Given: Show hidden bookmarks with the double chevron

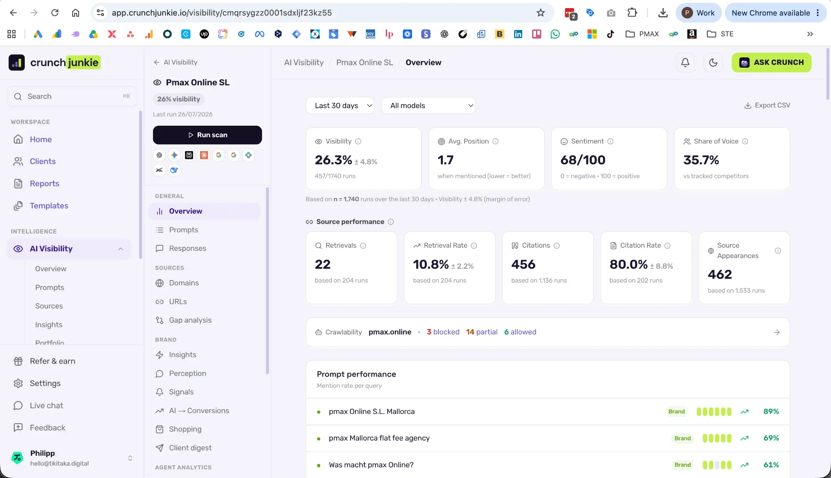Looking at the screenshot, I should coord(810,34).
